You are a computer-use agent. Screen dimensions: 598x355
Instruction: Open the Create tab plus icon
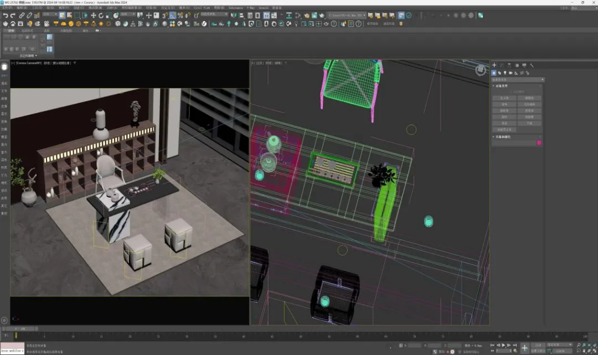494,65
